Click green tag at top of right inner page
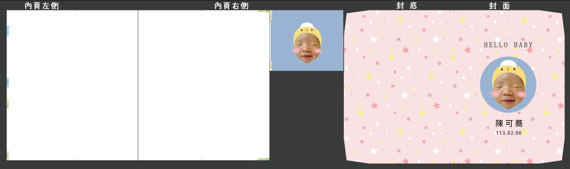This screenshot has height=169, width=570. click(263, 11)
